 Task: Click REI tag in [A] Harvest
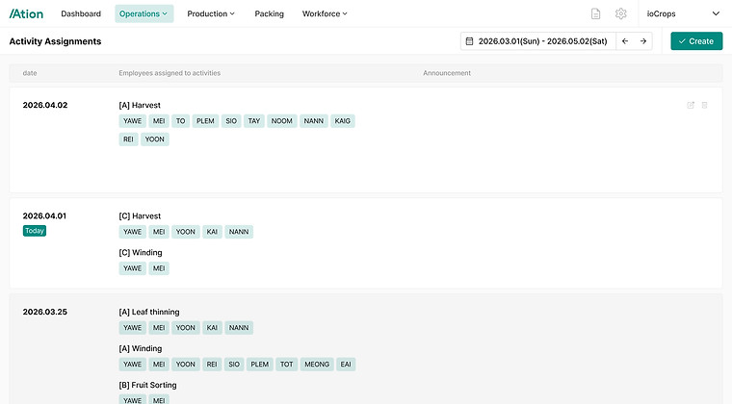coord(128,139)
